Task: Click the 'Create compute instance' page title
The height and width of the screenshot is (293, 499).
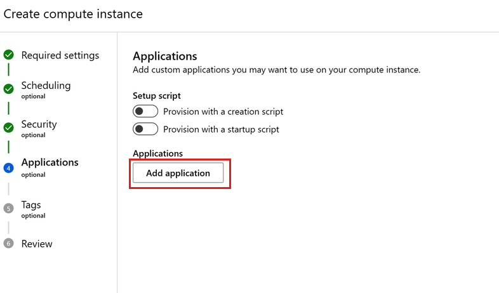Action: 73,14
